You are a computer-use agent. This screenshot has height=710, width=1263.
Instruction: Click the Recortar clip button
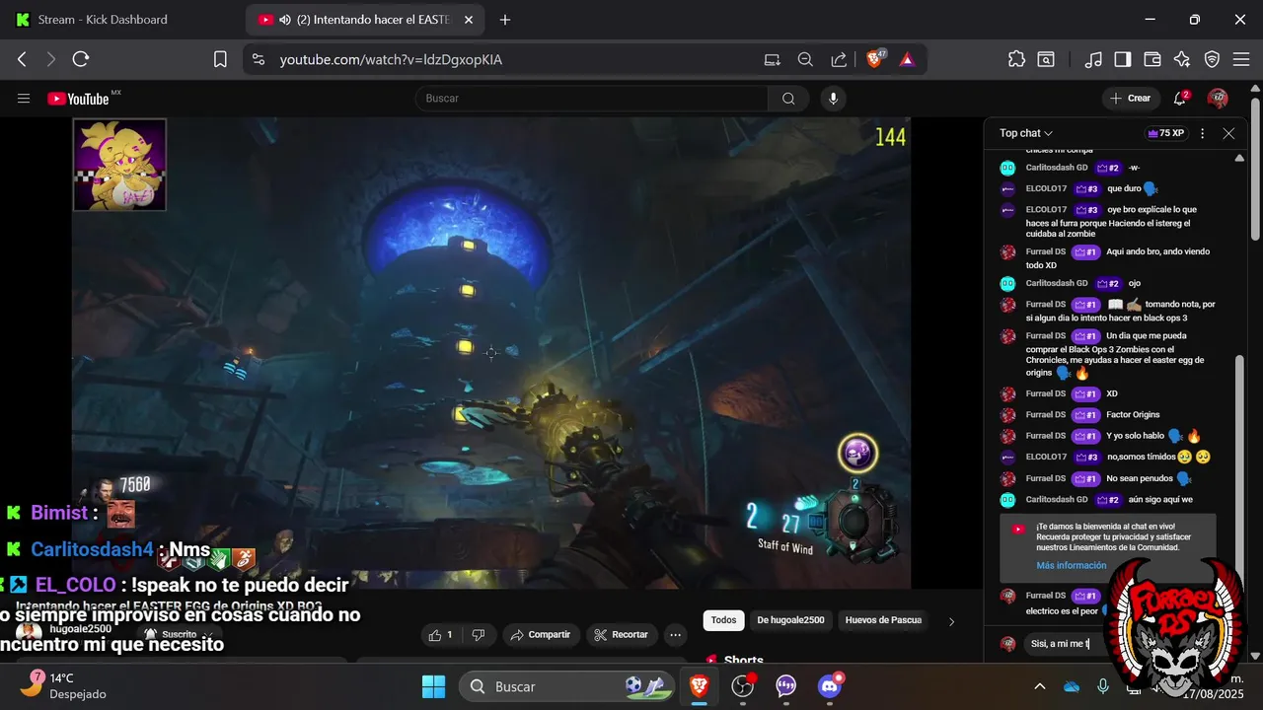pos(622,635)
